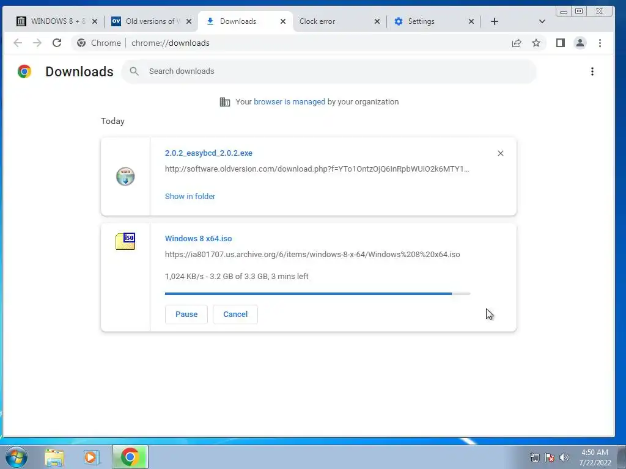The width and height of the screenshot is (626, 469).
Task: Click the archive.org iso source URL
Action: click(312, 255)
